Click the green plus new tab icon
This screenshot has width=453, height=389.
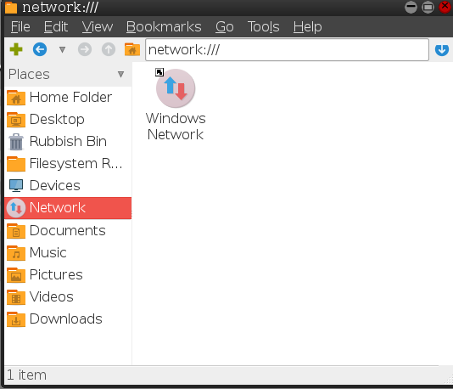(16, 49)
